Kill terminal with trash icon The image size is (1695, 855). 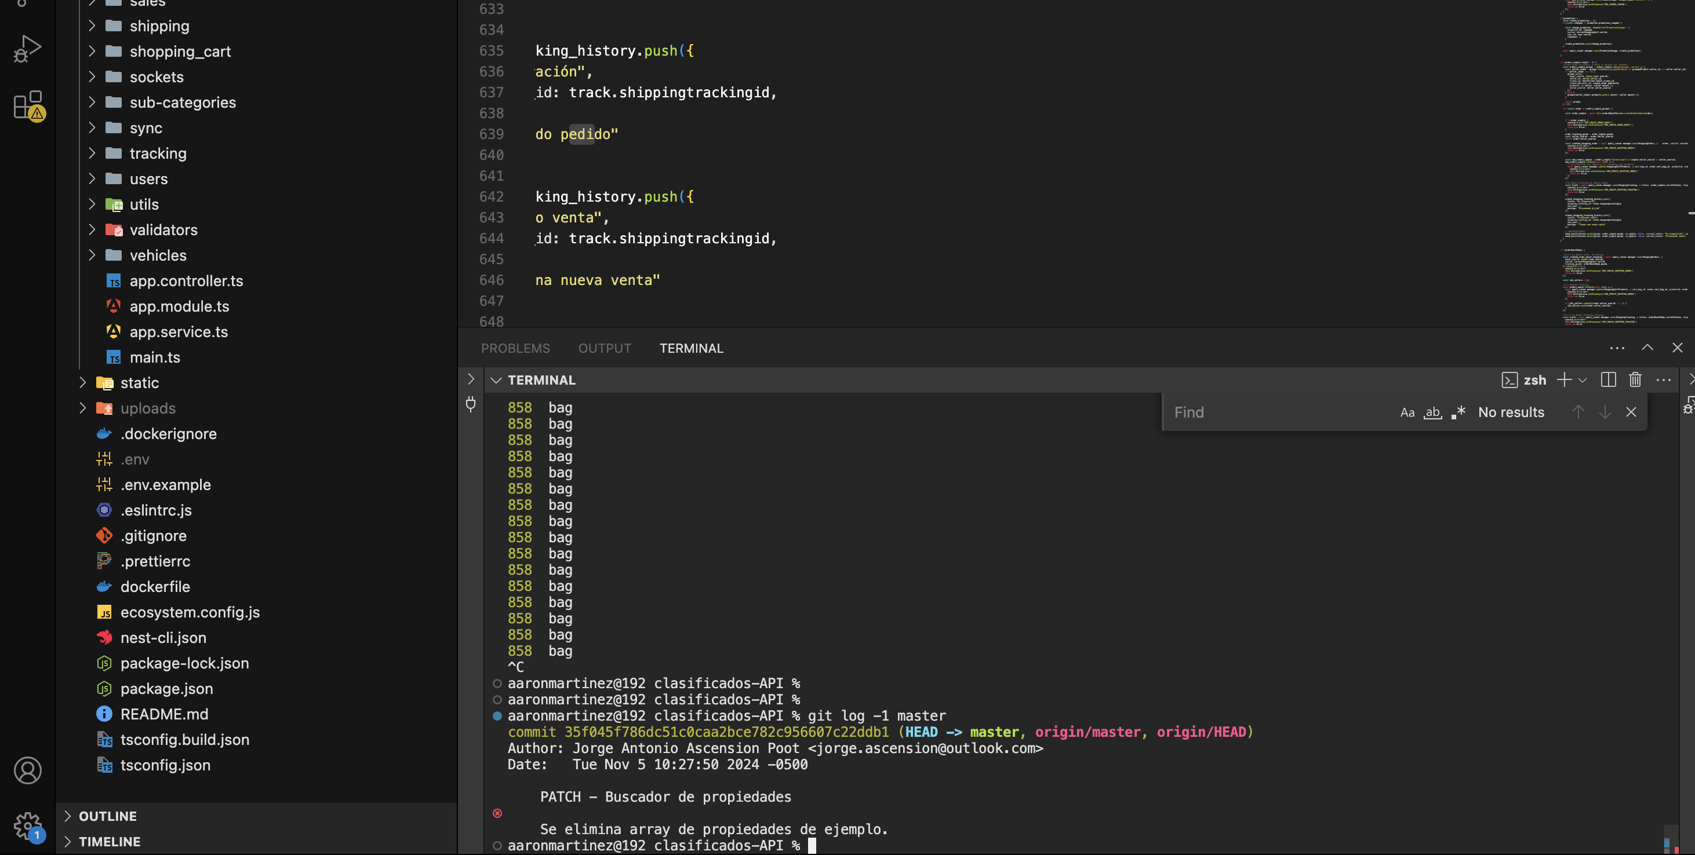click(1635, 379)
